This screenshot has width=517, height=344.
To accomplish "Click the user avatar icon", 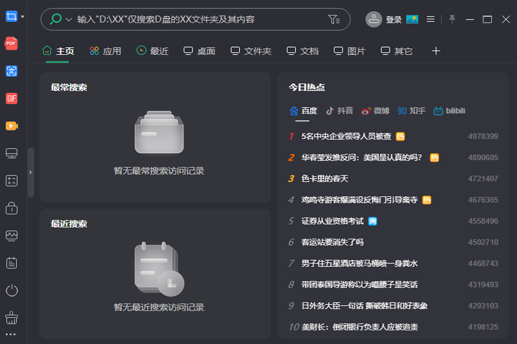I will tap(374, 19).
